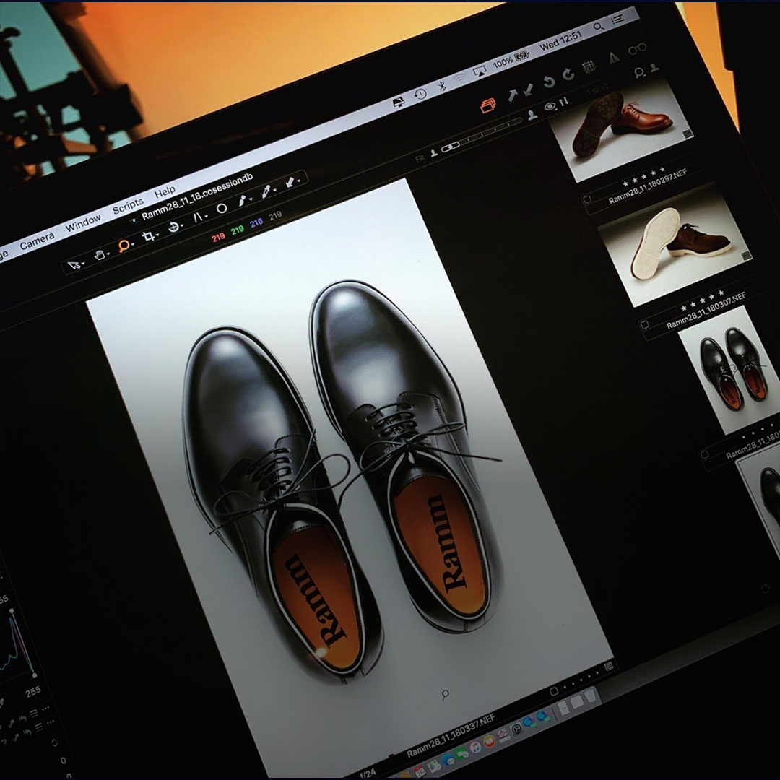780x780 pixels.
Task: Open the pointer tool dropdown arrow
Action: (x=84, y=263)
